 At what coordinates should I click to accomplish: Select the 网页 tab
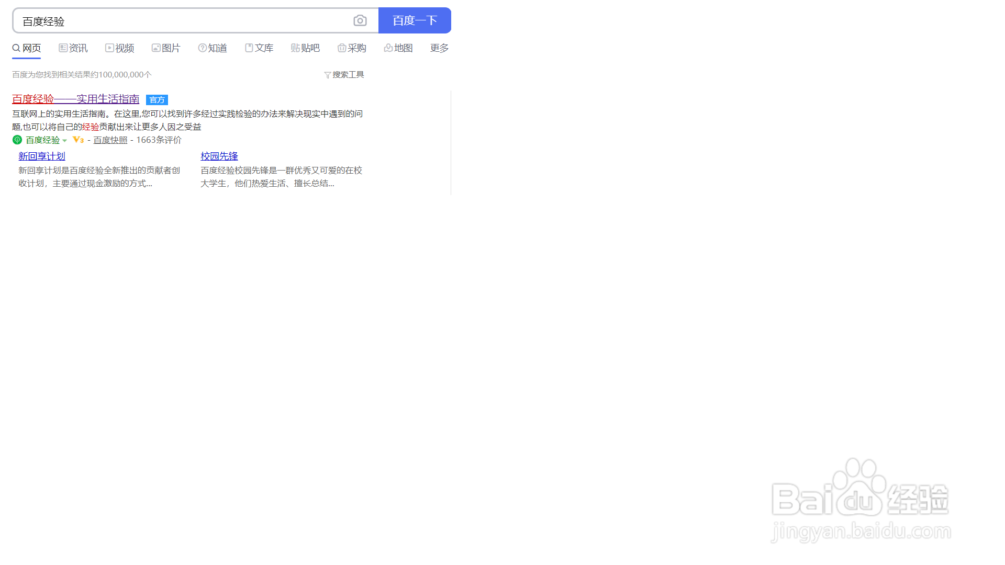[27, 48]
